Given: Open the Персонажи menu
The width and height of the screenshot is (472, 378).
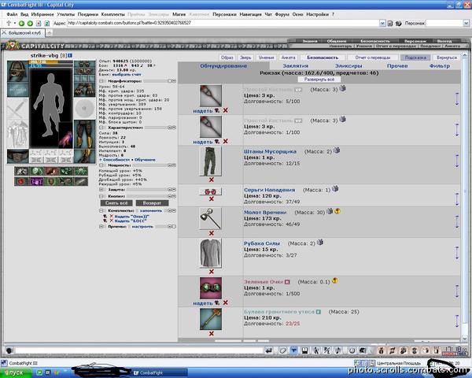Looking at the screenshot, I should (x=224, y=14).
